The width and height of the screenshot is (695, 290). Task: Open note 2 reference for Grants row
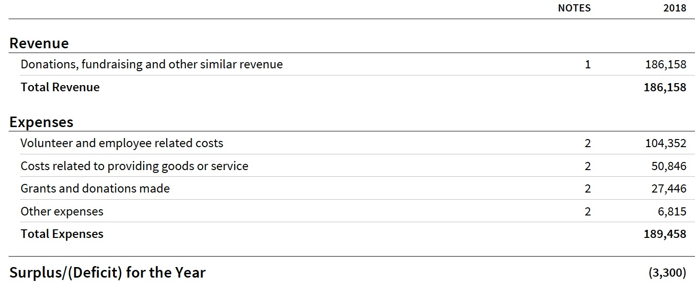click(588, 189)
